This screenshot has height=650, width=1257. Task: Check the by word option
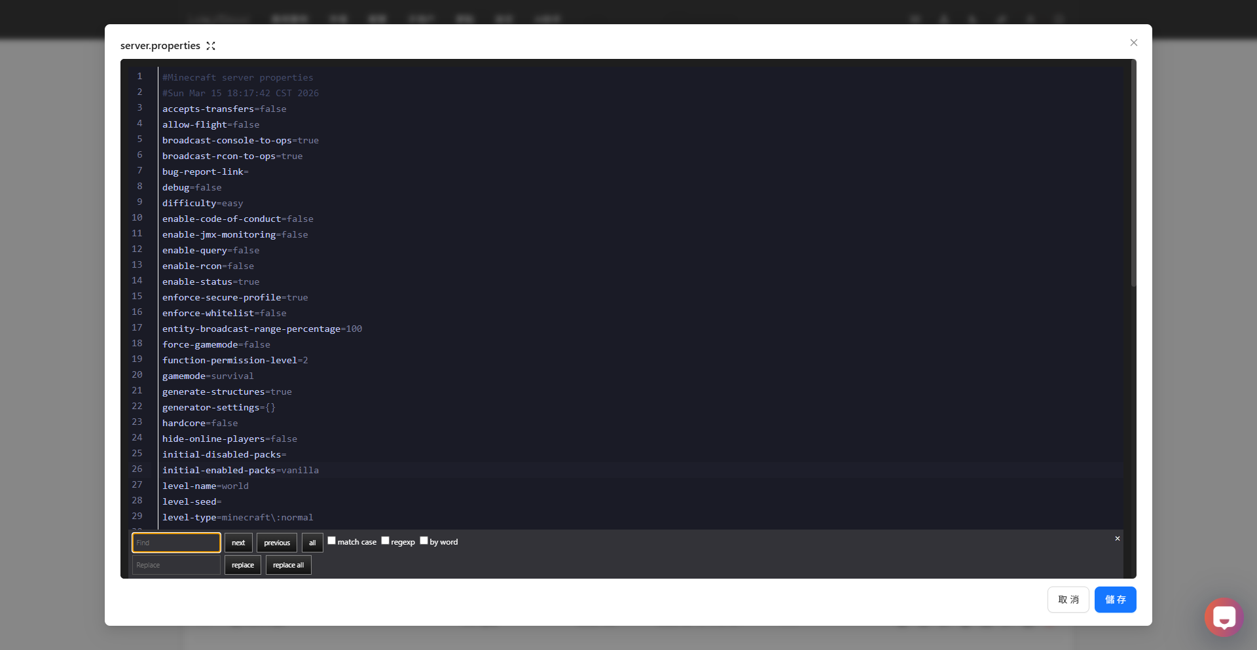pos(424,541)
